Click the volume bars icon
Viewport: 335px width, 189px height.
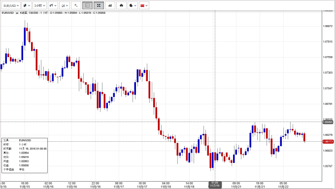tap(110, 5)
